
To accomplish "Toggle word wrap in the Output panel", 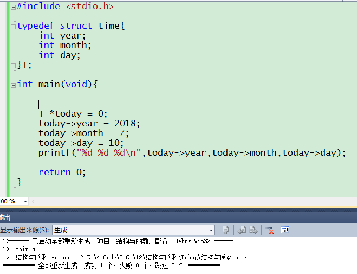I will click(x=285, y=230).
